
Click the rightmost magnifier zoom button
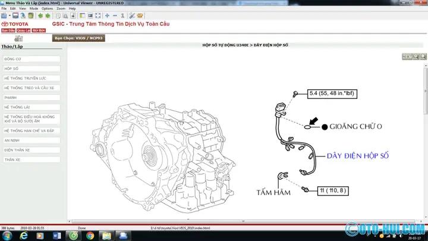point(423,57)
